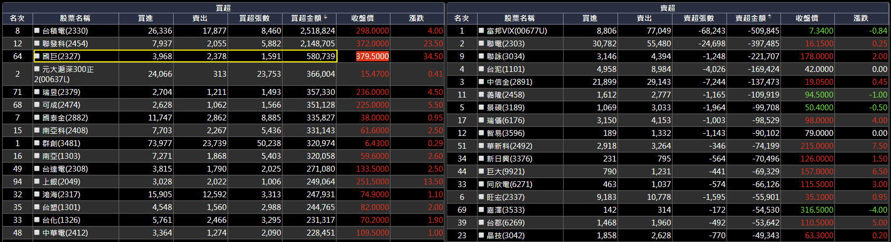The image size is (891, 242).
Task: Click the sort arrow on 買超金額 header
Action: 326,18
